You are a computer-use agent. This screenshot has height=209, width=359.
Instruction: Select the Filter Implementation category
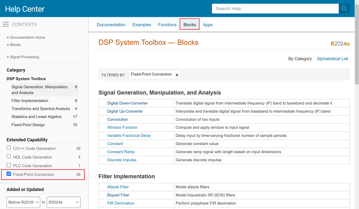click(30, 101)
